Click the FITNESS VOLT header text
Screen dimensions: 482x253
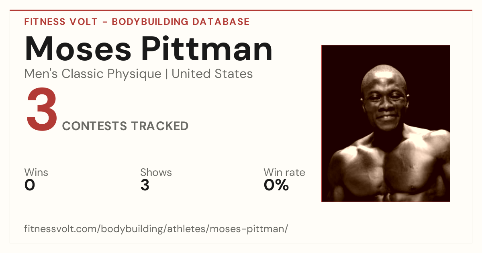[61, 22]
